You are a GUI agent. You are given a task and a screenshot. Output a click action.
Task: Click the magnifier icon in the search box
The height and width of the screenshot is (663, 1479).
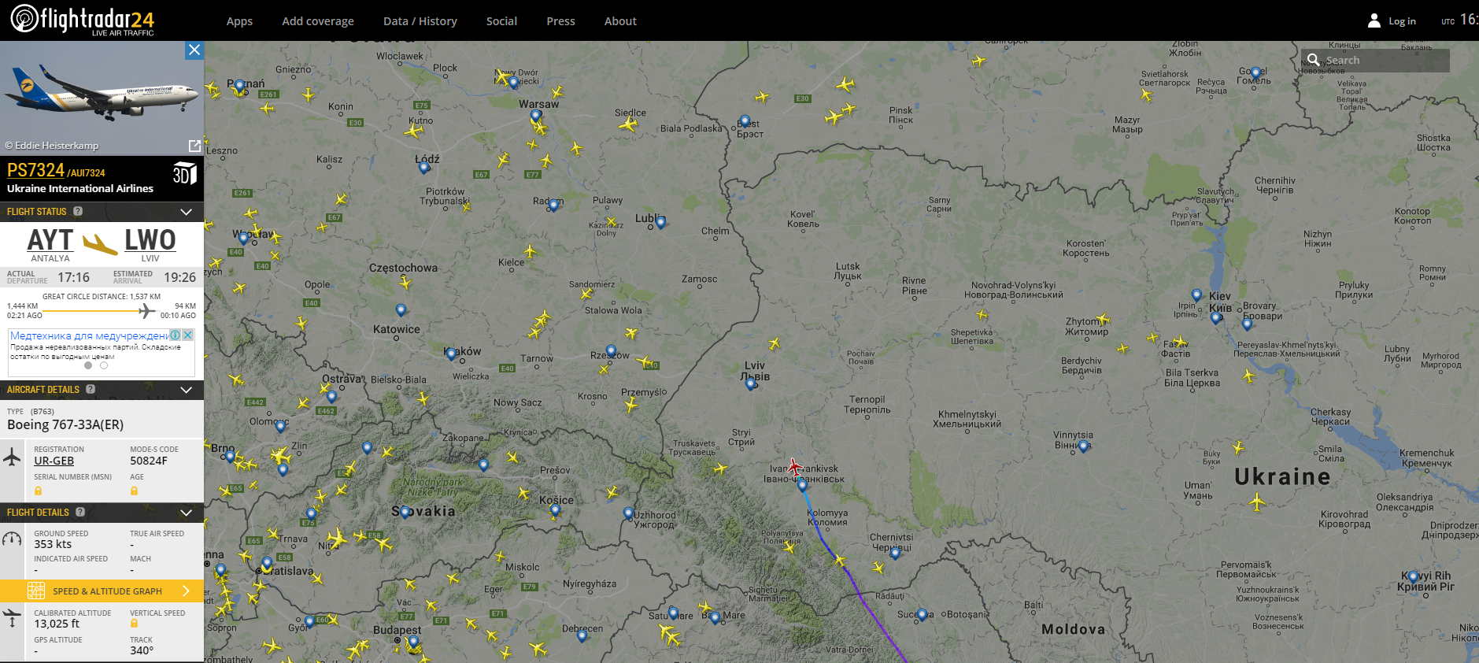[1313, 60]
